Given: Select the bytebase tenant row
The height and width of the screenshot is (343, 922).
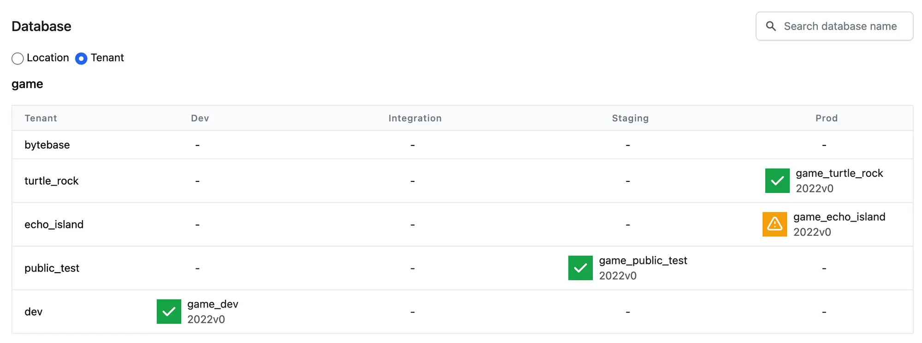Looking at the screenshot, I should 462,145.
